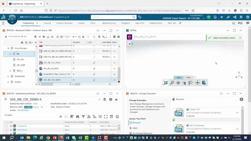Select the rotate tool in 3DPlay
This screenshot has height=141, width=251.
pyautogui.click(x=184, y=83)
